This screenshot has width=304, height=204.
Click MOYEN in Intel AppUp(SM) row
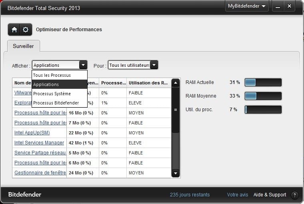[x=136, y=133]
